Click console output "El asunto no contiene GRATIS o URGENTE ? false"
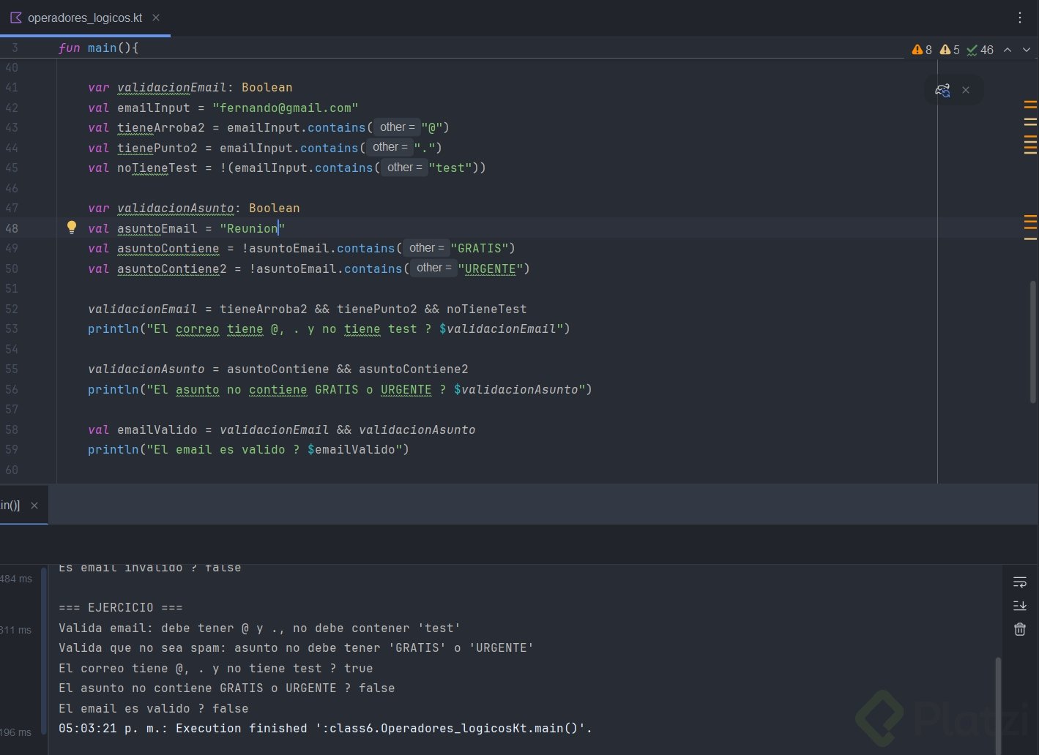 (227, 688)
